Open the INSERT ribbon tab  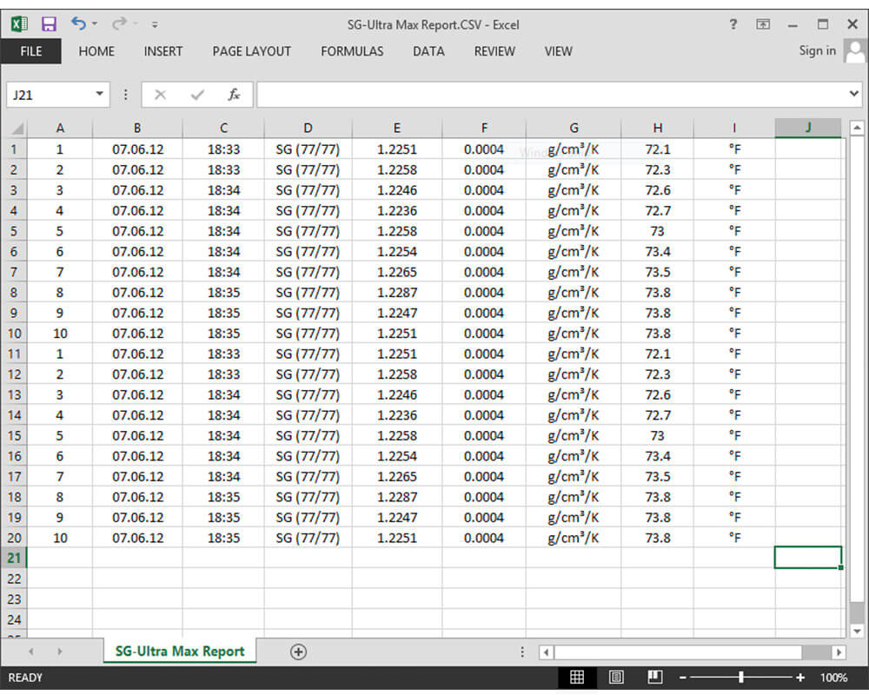click(x=163, y=51)
